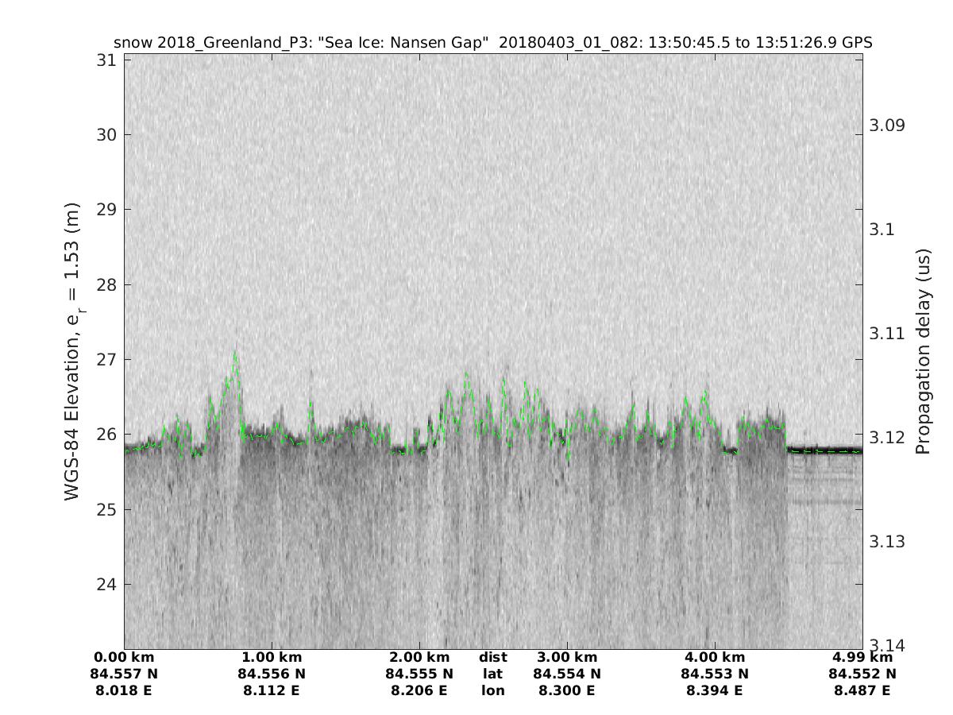Viewport: 953px width, 715px height.
Task: Click the flat dark surface at far right
Action: tap(826, 450)
